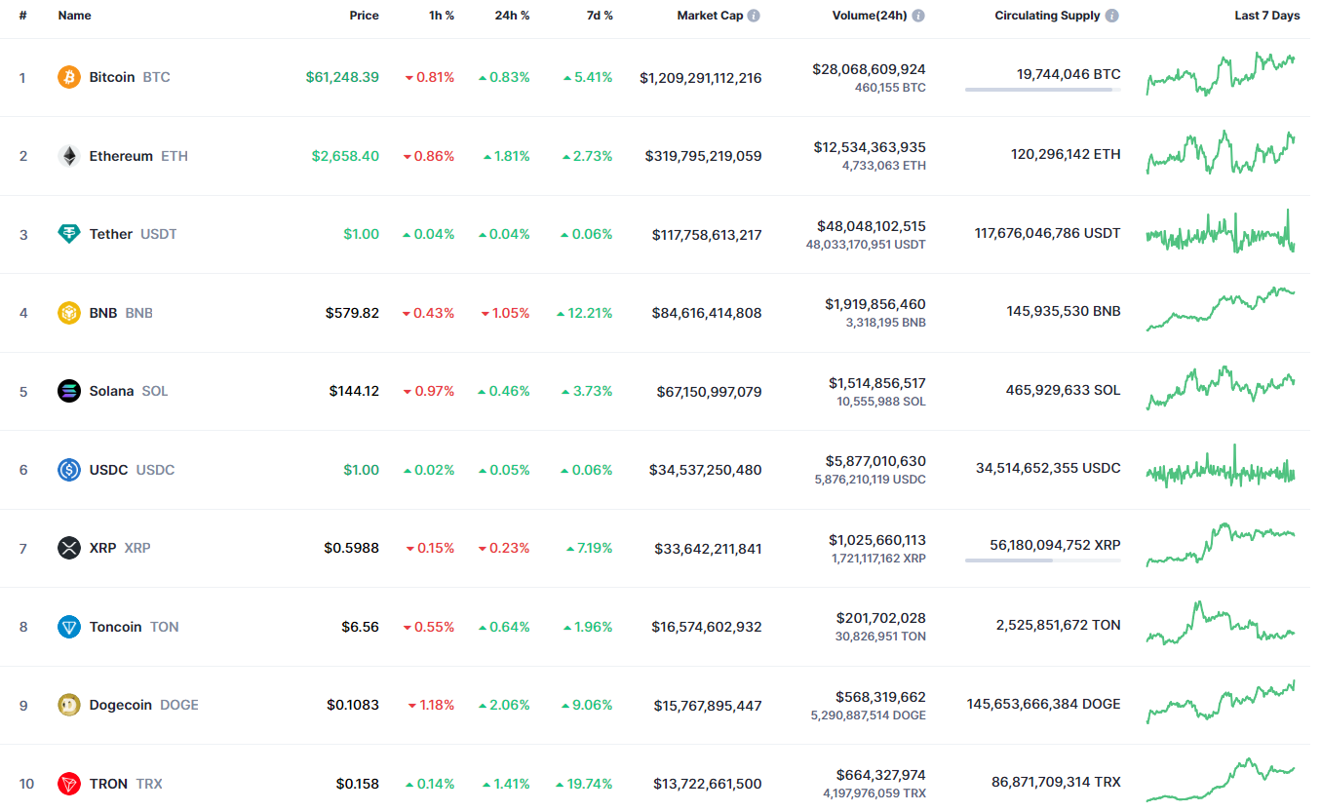The height and width of the screenshot is (812, 1321).
Task: Click the Tether logo
Action: (68, 234)
